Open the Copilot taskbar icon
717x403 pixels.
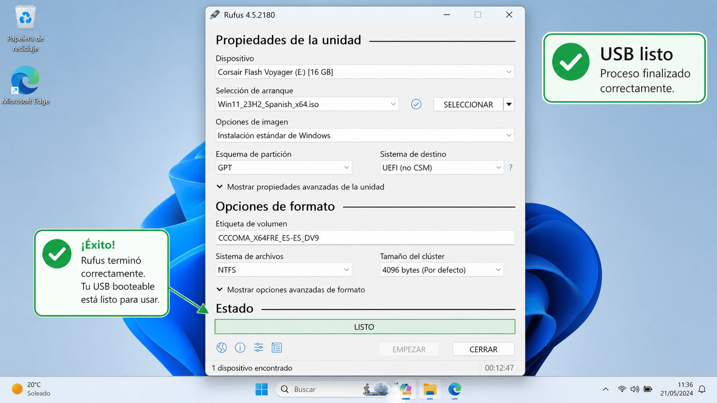coord(405,389)
